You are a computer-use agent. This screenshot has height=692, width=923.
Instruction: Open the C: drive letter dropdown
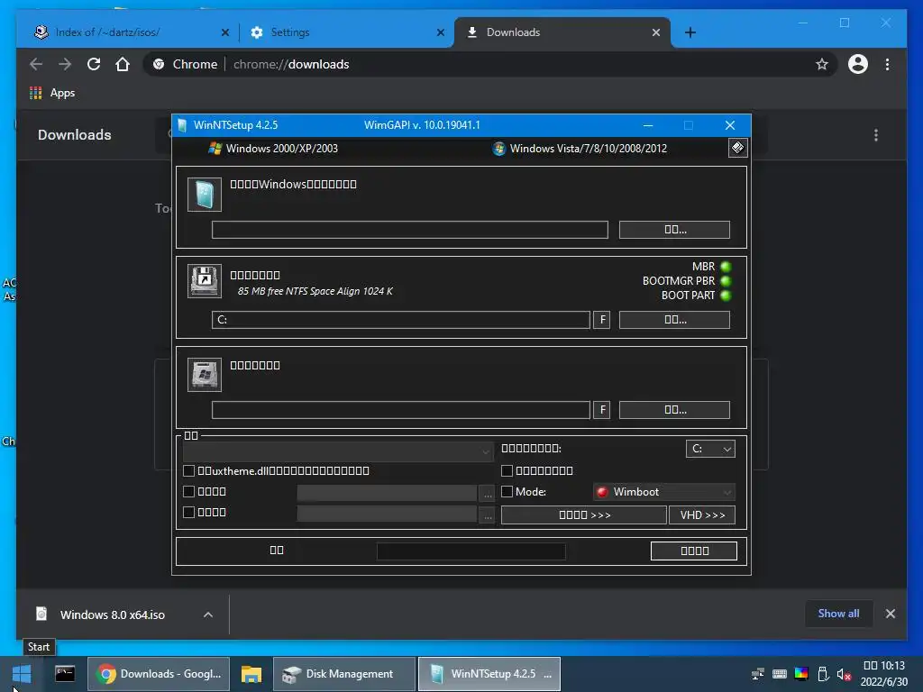(710, 449)
